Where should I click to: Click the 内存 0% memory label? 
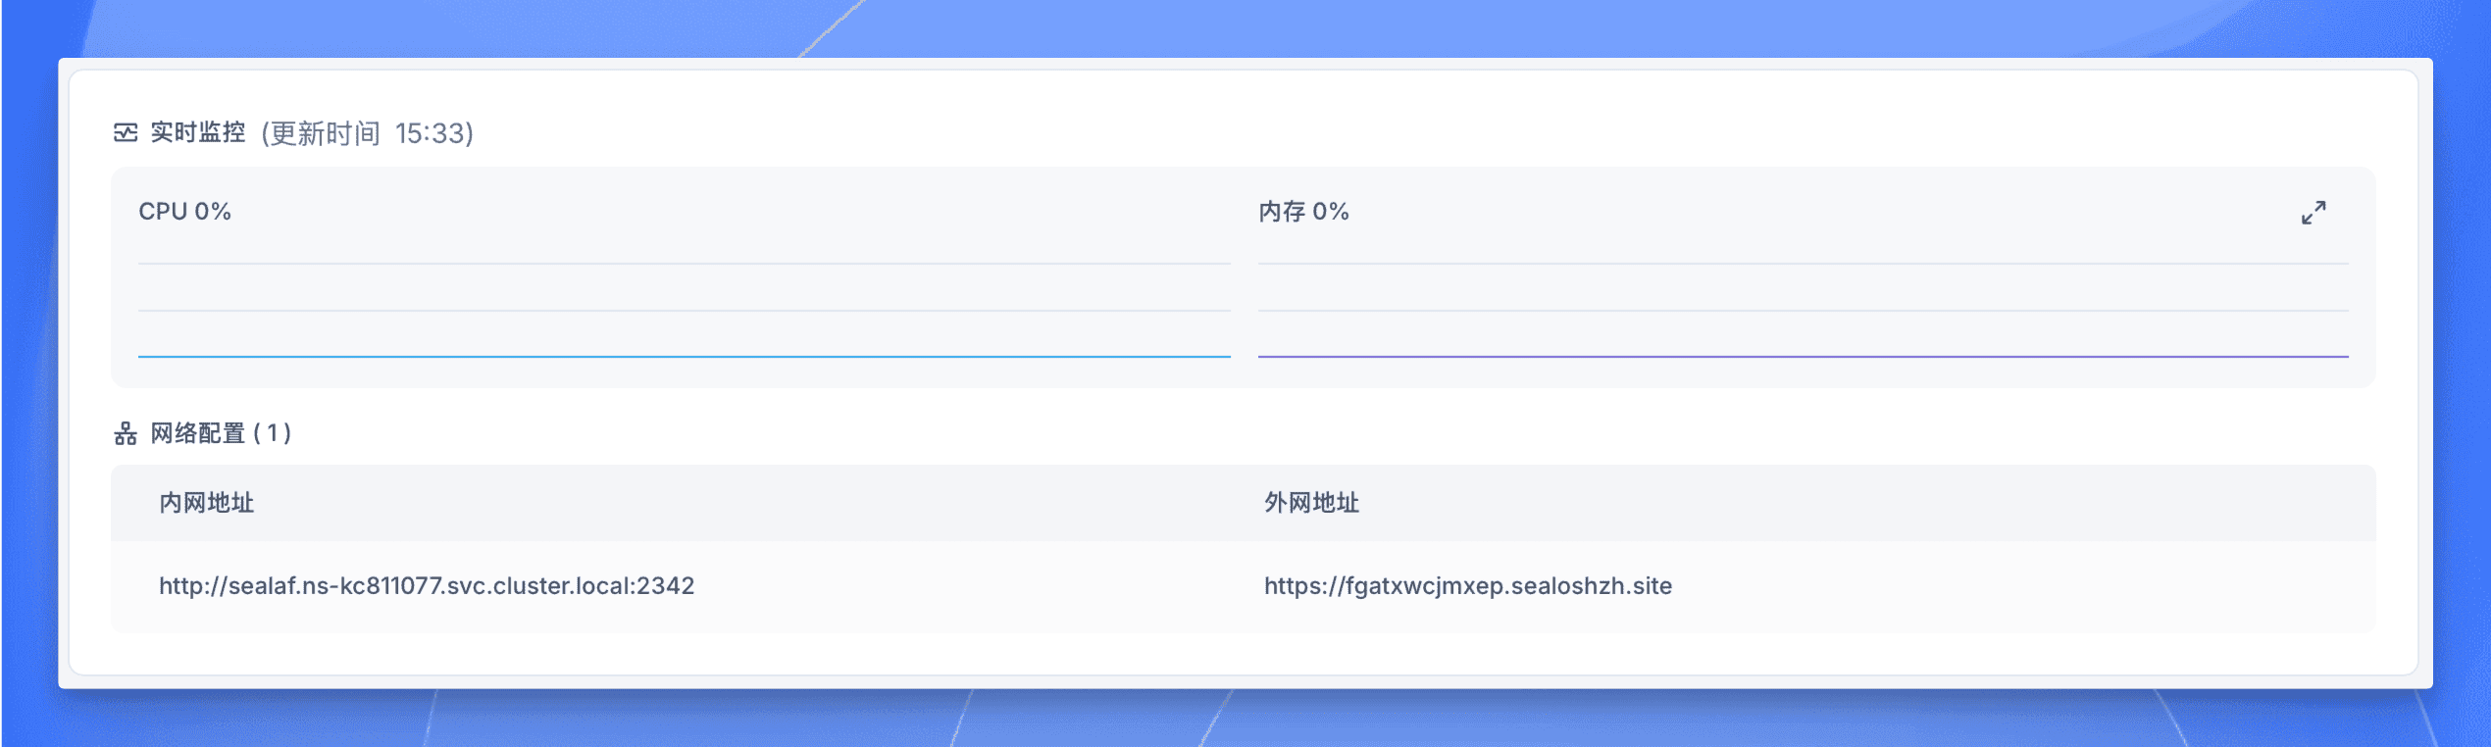point(1303,212)
